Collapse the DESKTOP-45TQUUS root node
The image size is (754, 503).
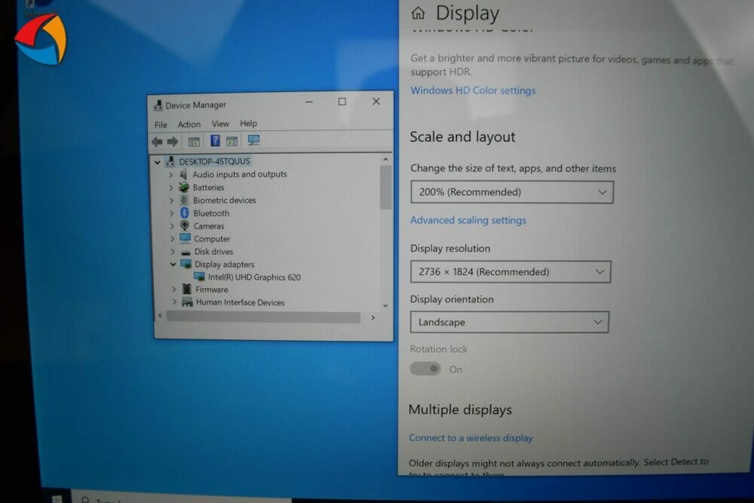pos(158,163)
